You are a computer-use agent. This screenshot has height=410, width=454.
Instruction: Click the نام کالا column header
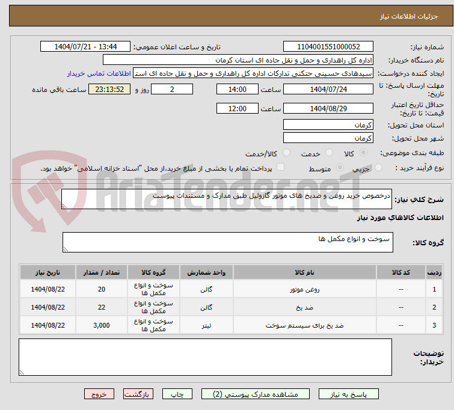(x=304, y=272)
